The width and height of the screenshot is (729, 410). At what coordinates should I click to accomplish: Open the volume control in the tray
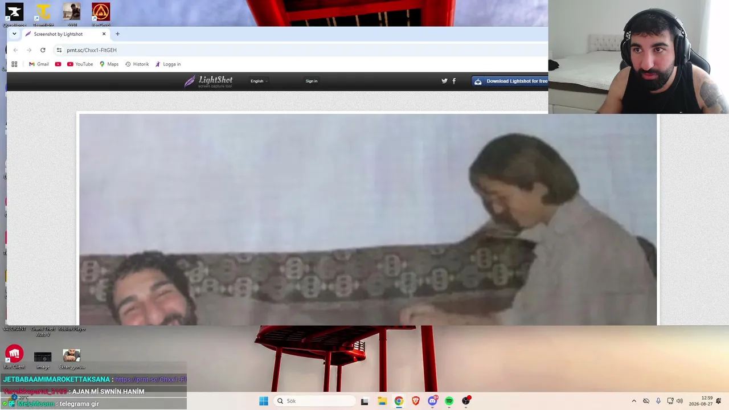pos(679,401)
